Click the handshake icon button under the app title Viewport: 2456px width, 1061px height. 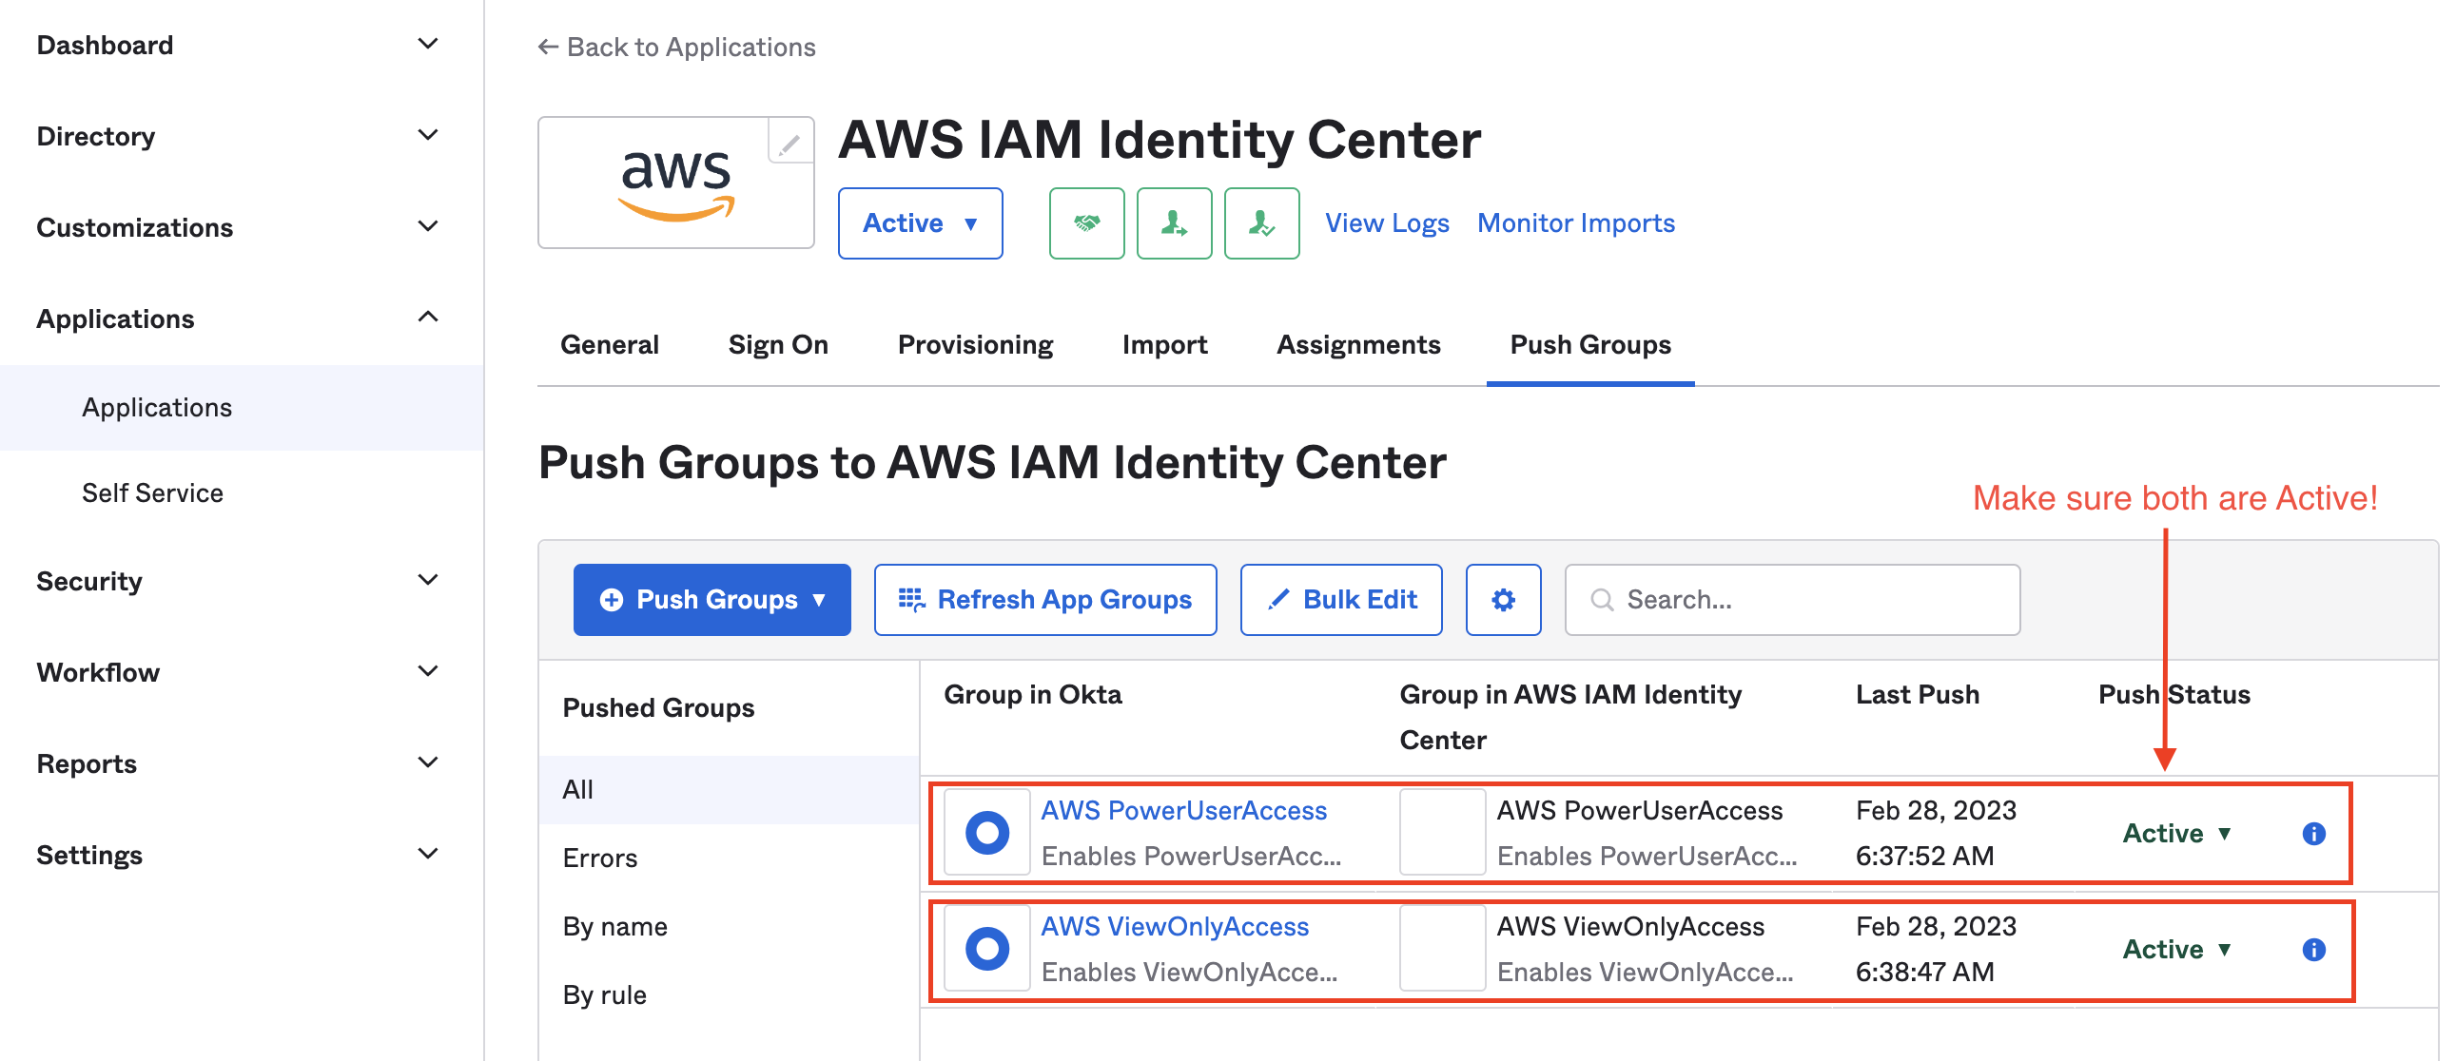point(1086,223)
